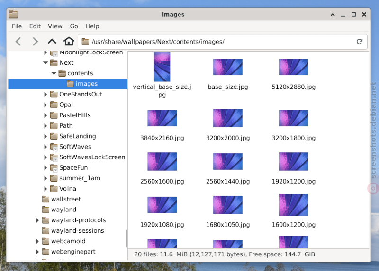The image size is (379, 271).
Task: Click the folder icon in the path bar
Action: (x=85, y=42)
